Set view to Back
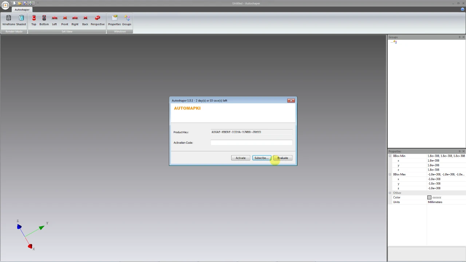466x262 pixels. 85,20
